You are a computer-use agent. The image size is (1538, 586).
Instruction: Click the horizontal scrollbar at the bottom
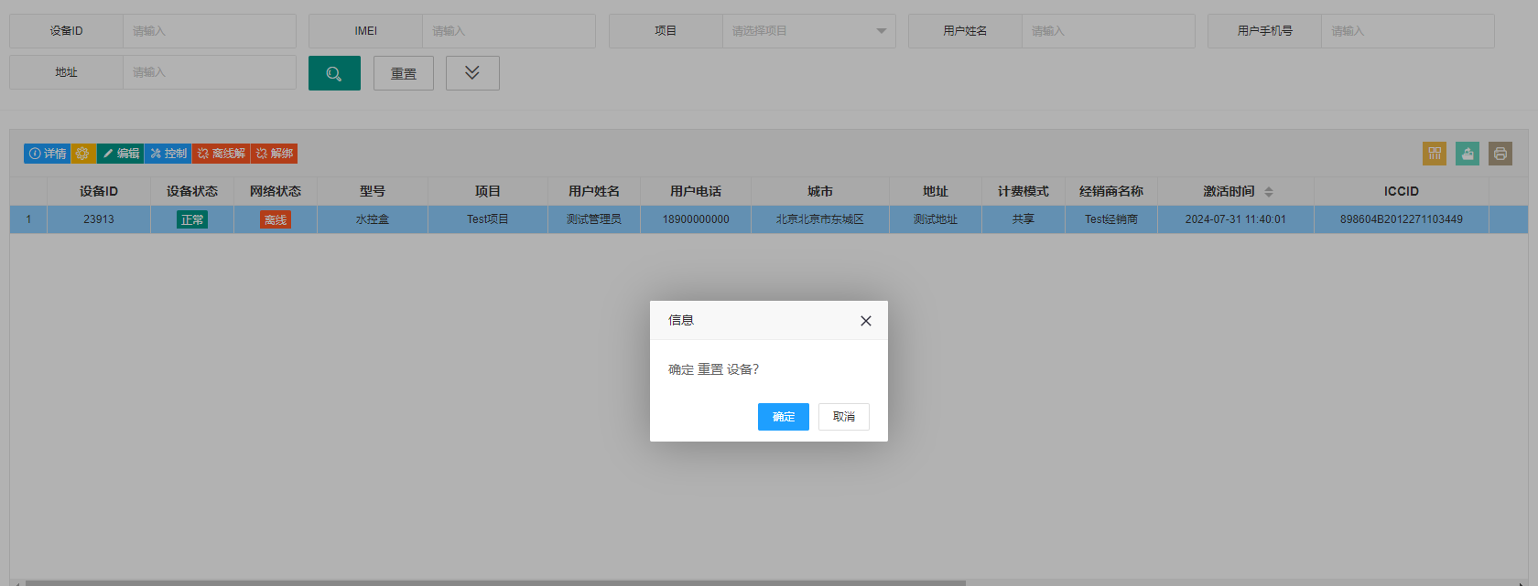495,582
